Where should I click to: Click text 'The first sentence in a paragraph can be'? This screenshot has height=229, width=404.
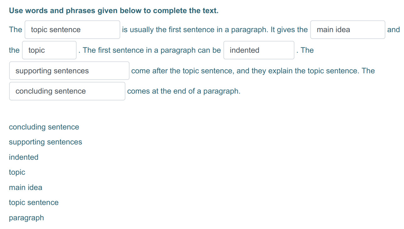coord(152,50)
